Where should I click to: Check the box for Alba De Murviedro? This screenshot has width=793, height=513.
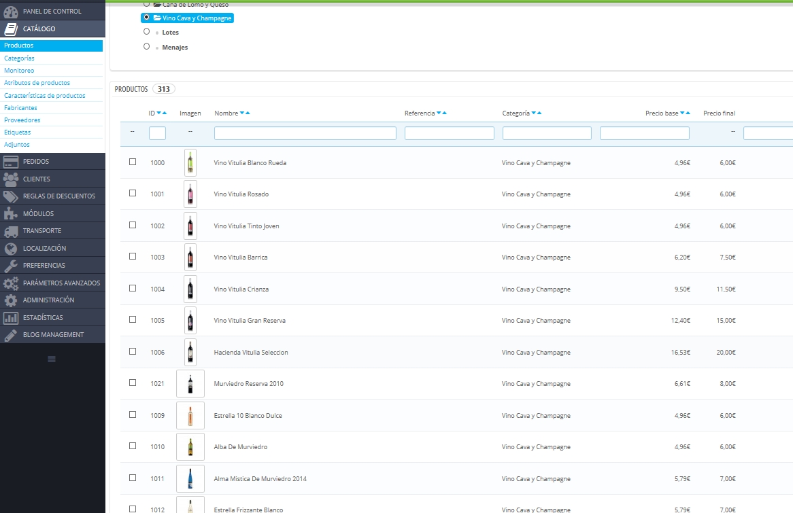coord(133,446)
